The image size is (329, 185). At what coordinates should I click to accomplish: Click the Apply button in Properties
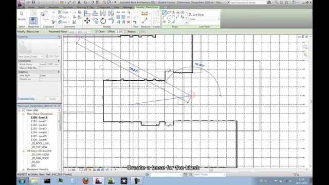coord(52,99)
